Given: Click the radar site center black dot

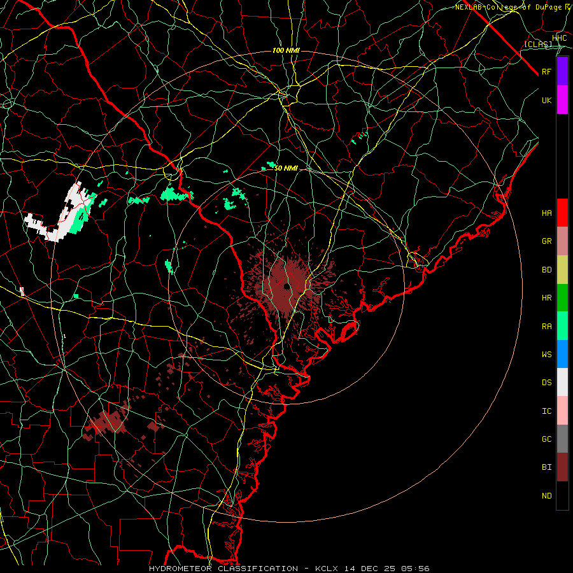Looking at the screenshot, I should [286, 286].
